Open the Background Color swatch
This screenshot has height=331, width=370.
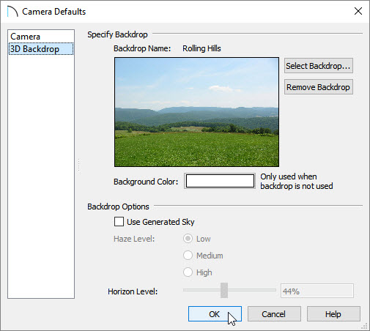pyautogui.click(x=220, y=181)
